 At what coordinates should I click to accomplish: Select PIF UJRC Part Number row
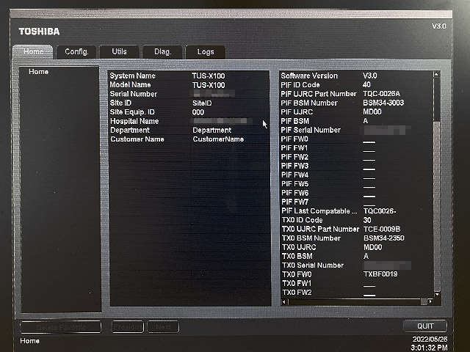point(357,94)
